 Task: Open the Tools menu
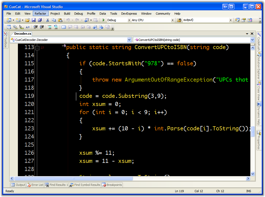(113, 14)
